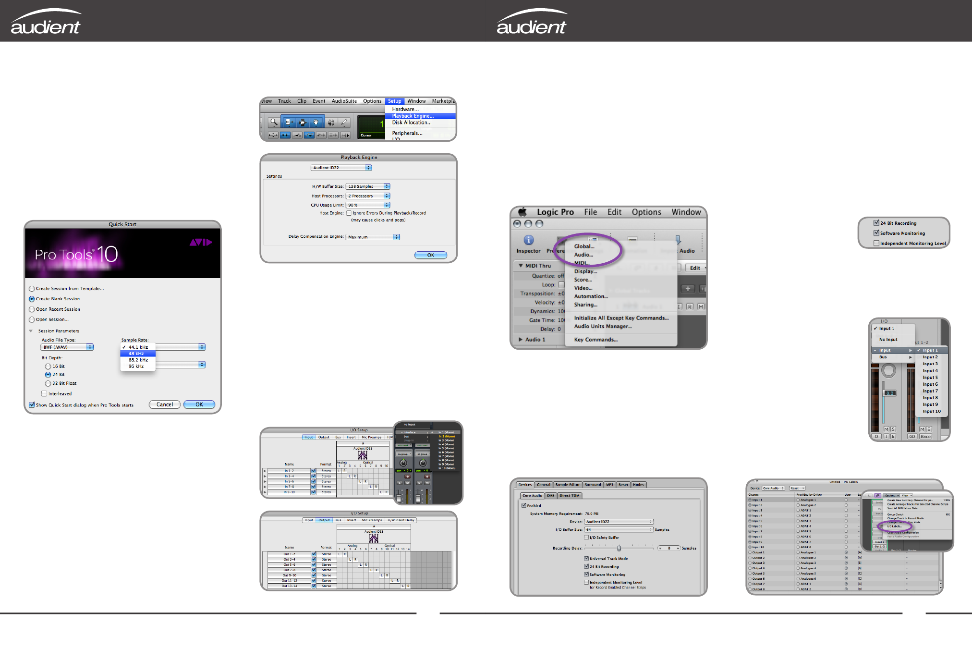The width and height of the screenshot is (972, 648).
Task: Select the Grabber hand tool in Pro Tools
Action: pyautogui.click(x=316, y=122)
